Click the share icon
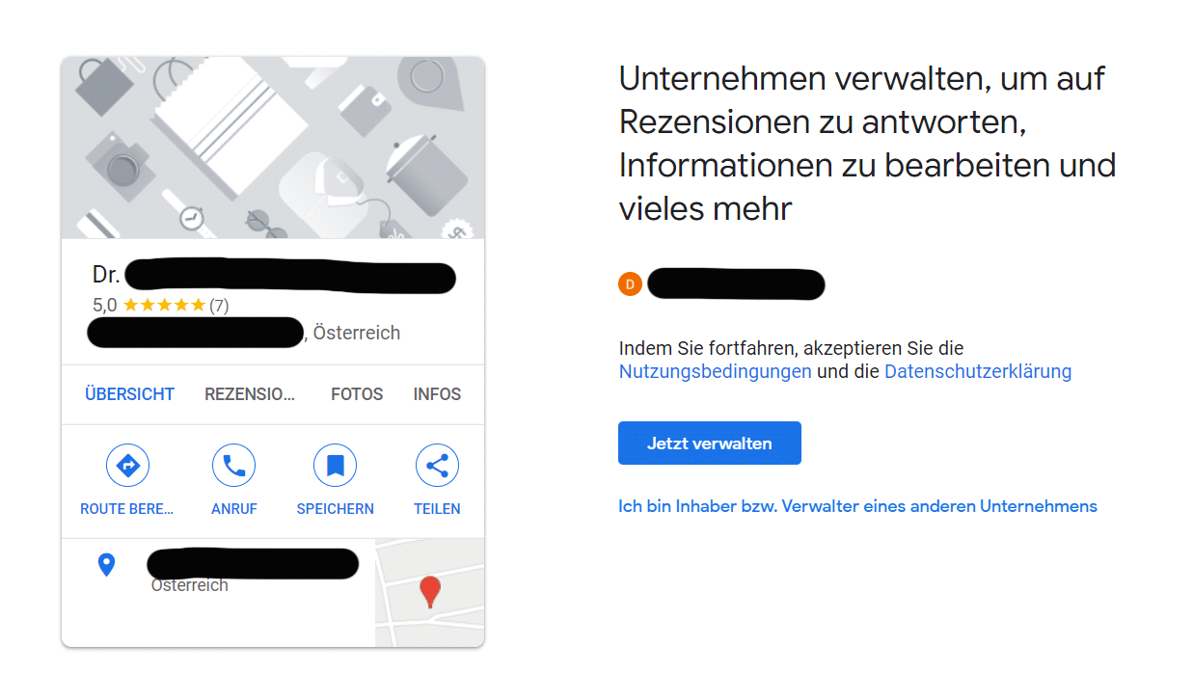 (437, 467)
